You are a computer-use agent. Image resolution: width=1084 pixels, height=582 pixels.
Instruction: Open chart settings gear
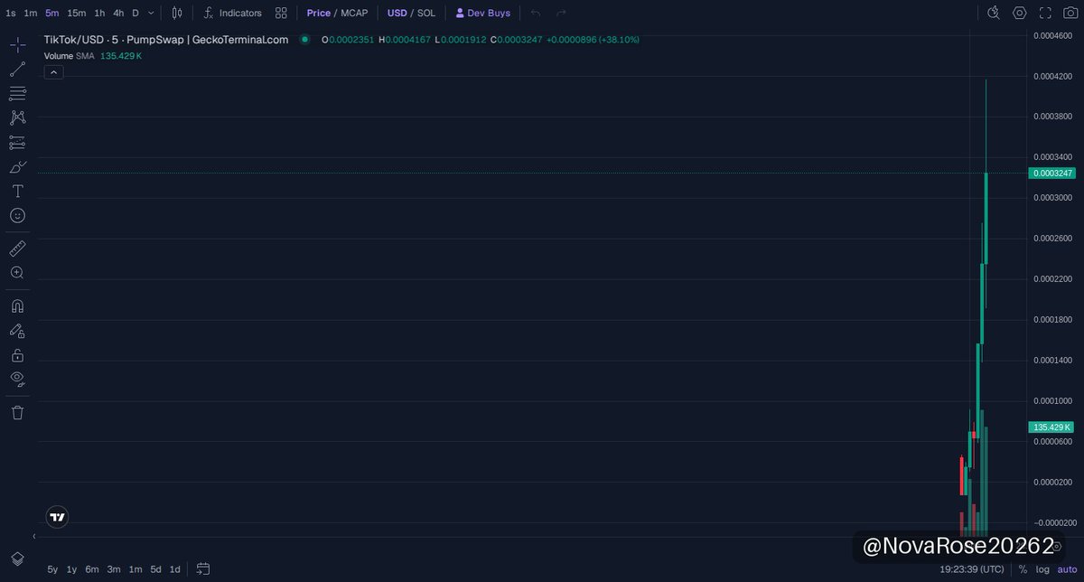1020,13
